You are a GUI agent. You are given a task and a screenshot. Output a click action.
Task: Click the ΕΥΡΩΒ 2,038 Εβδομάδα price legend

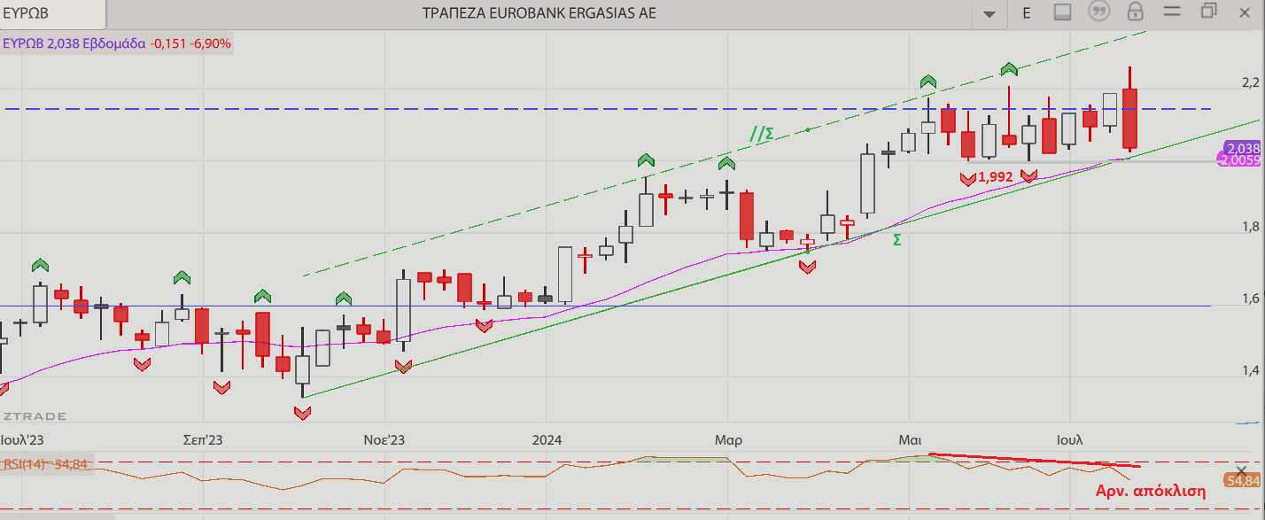pyautogui.click(x=117, y=43)
